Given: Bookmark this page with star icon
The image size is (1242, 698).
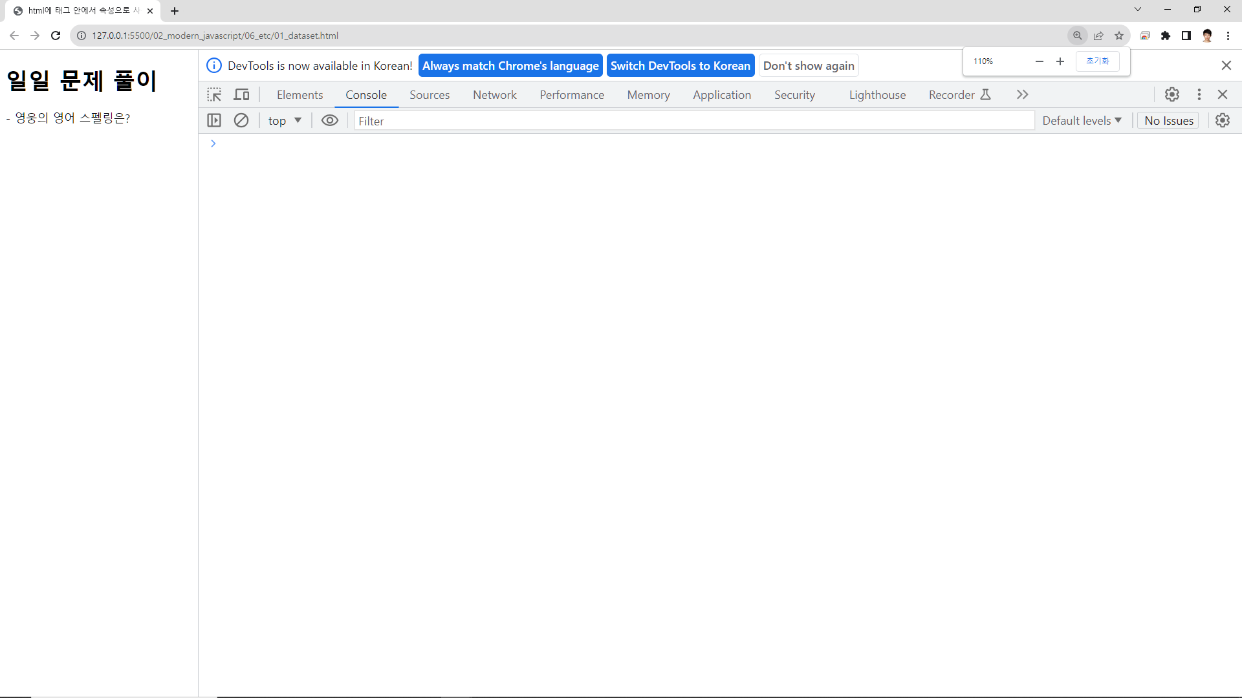Looking at the screenshot, I should click(x=1119, y=36).
